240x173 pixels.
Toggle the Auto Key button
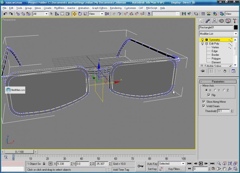(x=152, y=164)
